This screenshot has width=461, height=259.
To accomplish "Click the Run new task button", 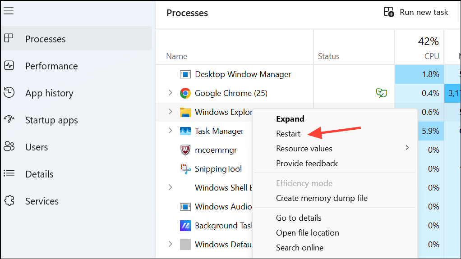I will point(416,12).
